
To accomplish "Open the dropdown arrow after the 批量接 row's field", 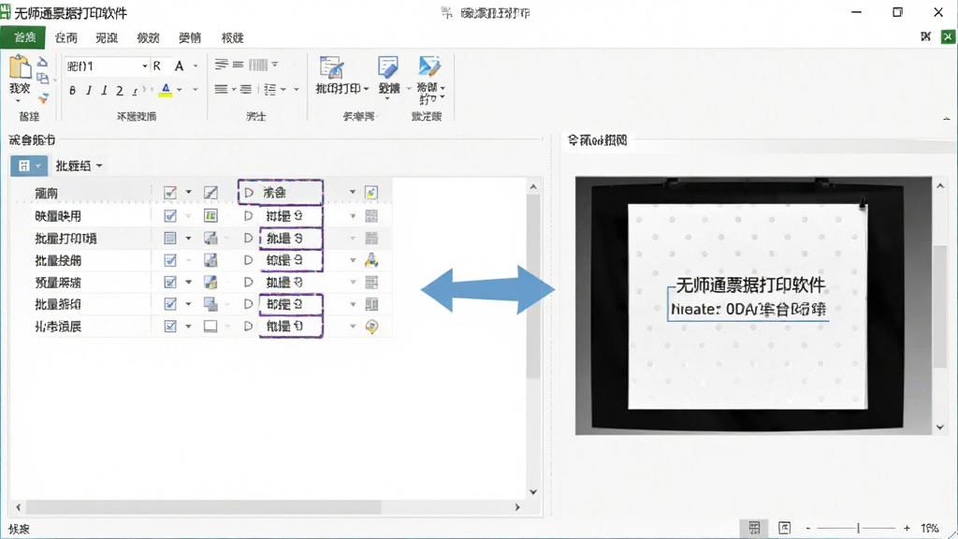I will 353,260.
